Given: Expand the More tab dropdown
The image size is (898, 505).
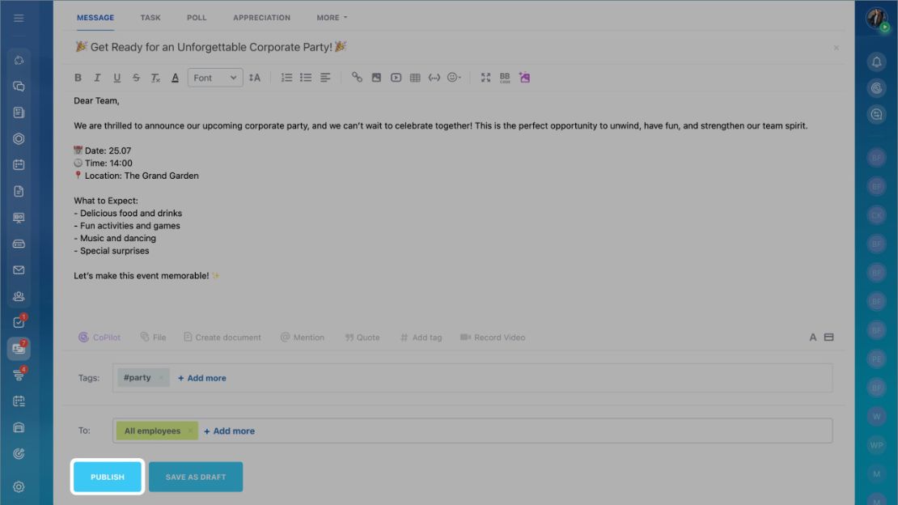Looking at the screenshot, I should pos(333,18).
